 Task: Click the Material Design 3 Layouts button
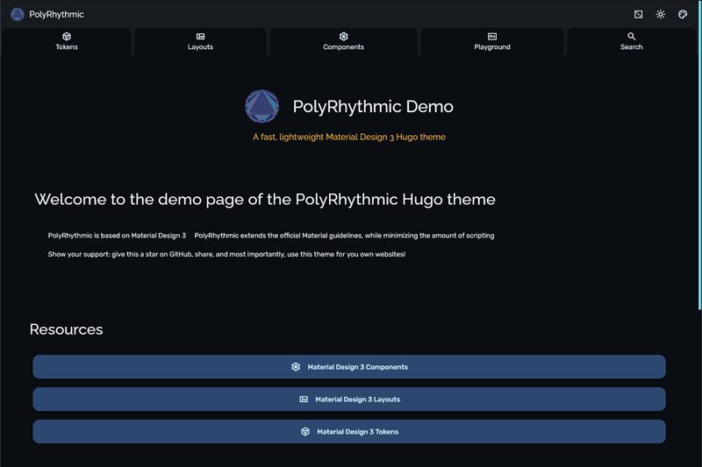(x=349, y=399)
